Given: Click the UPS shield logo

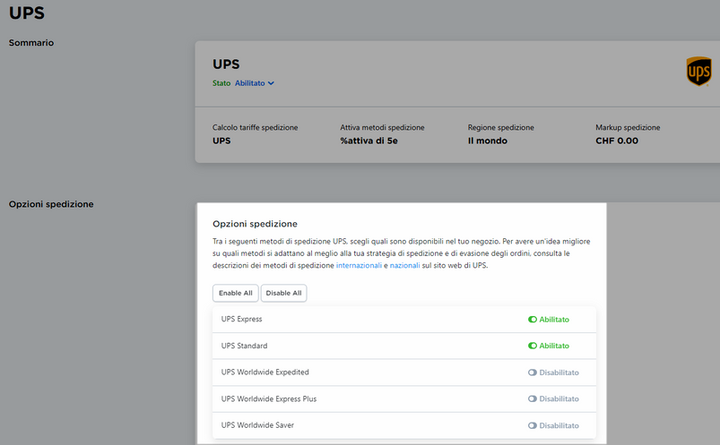Looking at the screenshot, I should (698, 72).
